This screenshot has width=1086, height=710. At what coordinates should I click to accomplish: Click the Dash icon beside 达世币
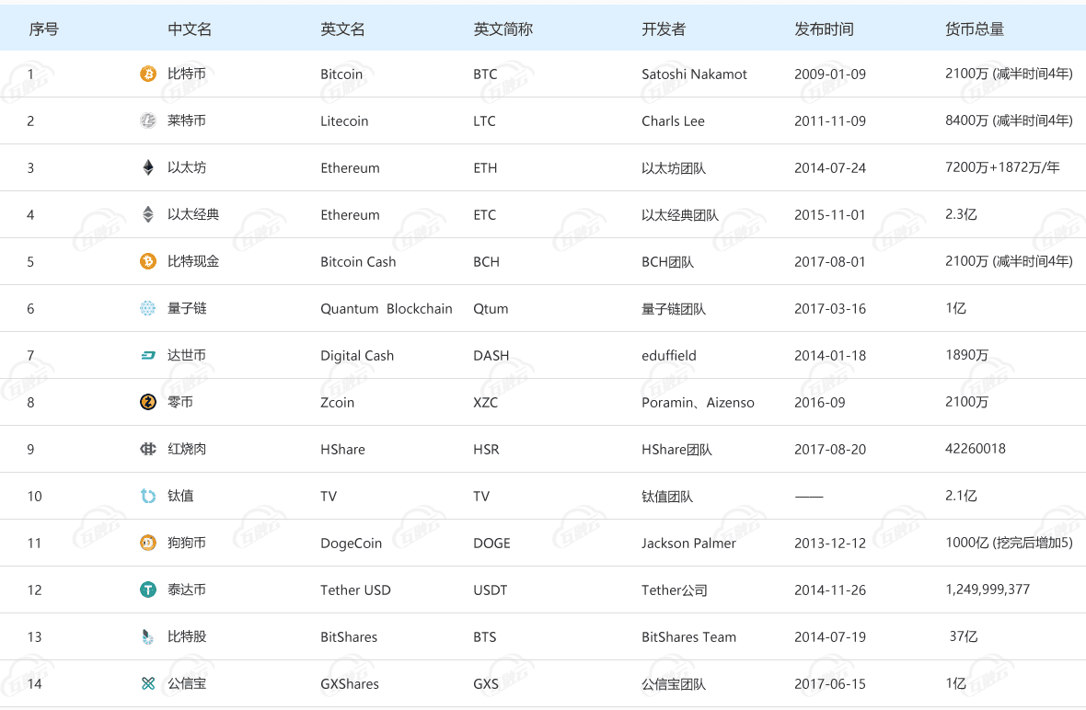pos(148,355)
